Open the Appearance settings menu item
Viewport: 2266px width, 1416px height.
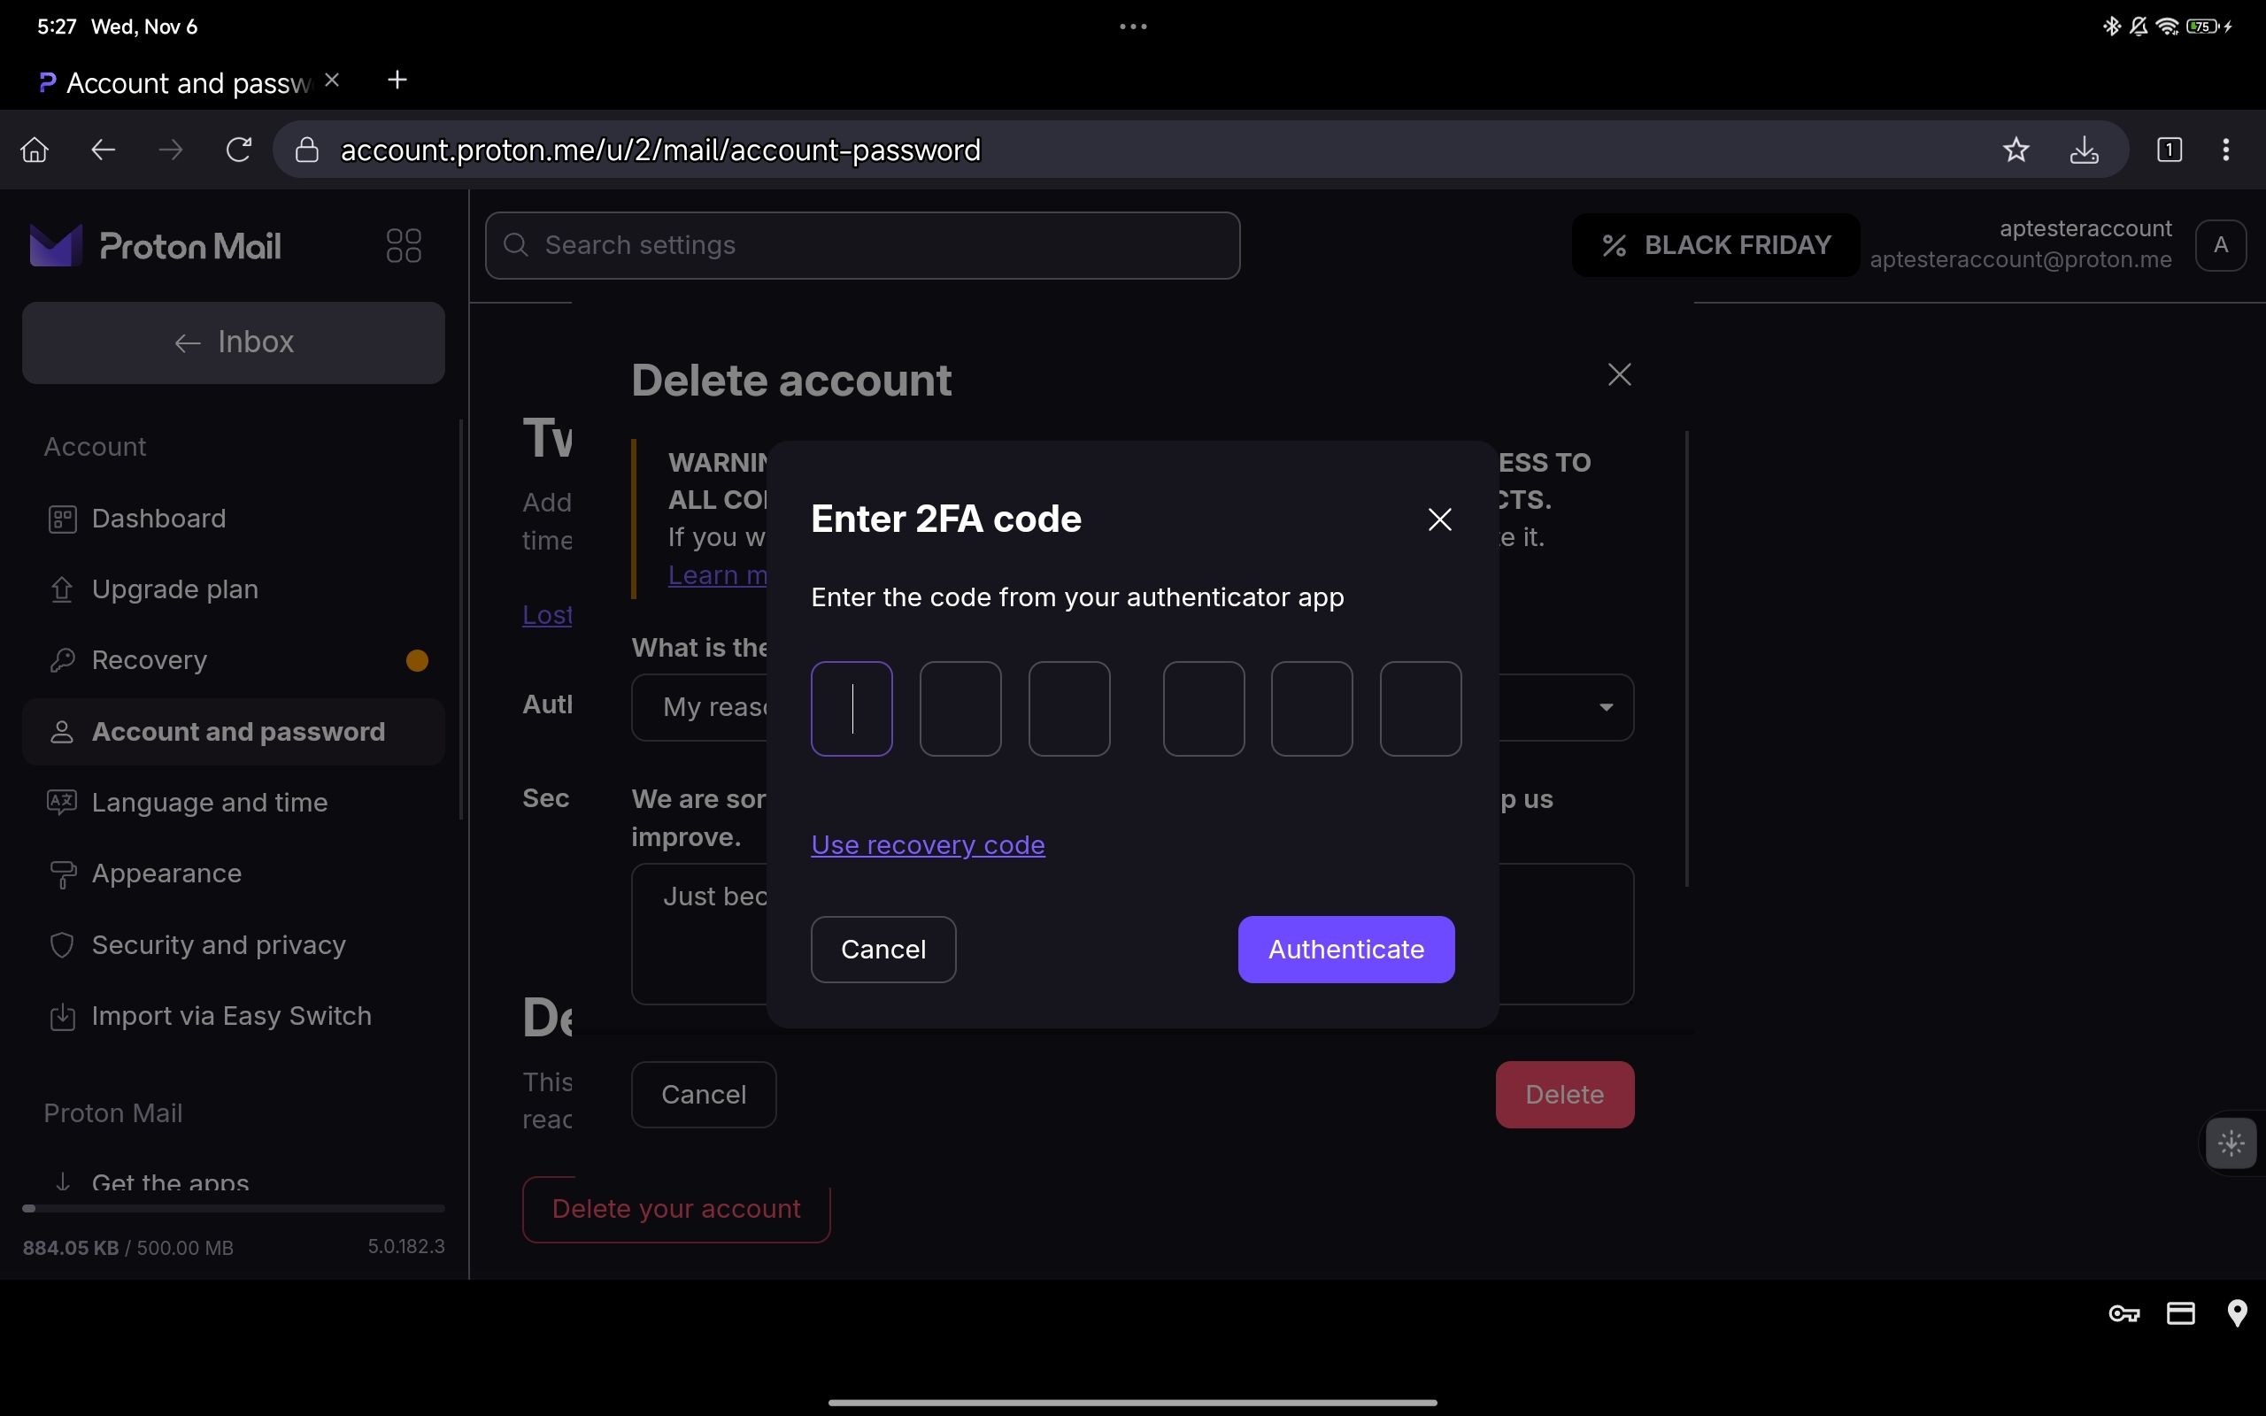166,873
